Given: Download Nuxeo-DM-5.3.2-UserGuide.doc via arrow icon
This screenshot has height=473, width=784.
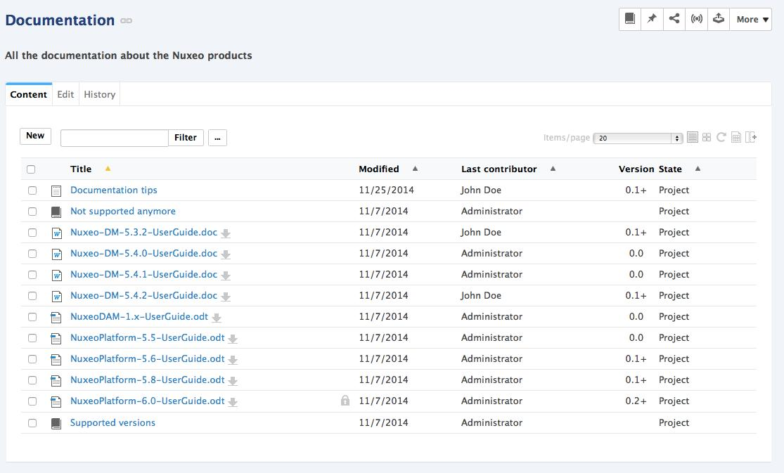Looking at the screenshot, I should [226, 233].
